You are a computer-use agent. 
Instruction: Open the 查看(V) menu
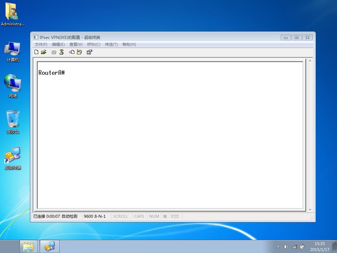tap(76, 44)
